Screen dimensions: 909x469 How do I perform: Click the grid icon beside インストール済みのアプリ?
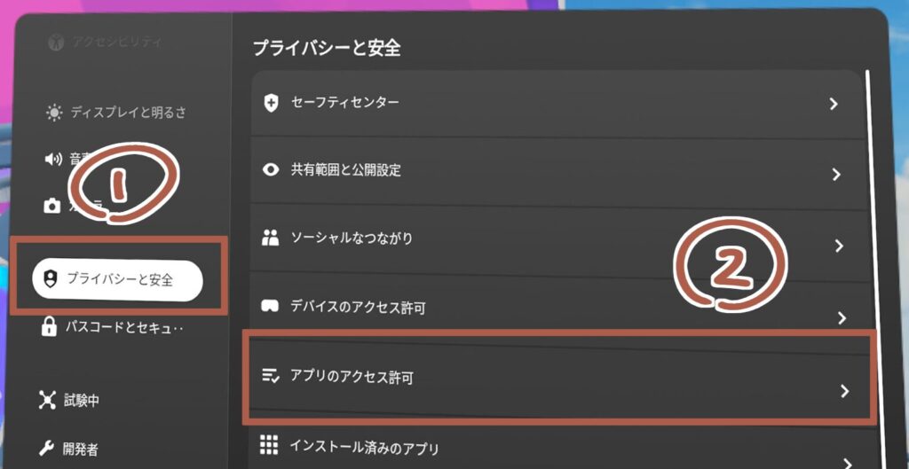269,445
